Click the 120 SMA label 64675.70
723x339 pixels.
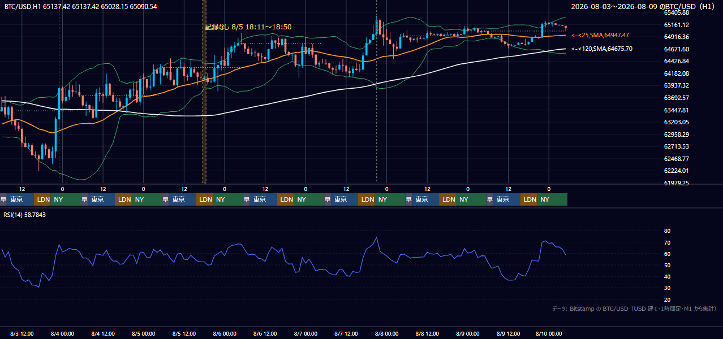(x=602, y=49)
